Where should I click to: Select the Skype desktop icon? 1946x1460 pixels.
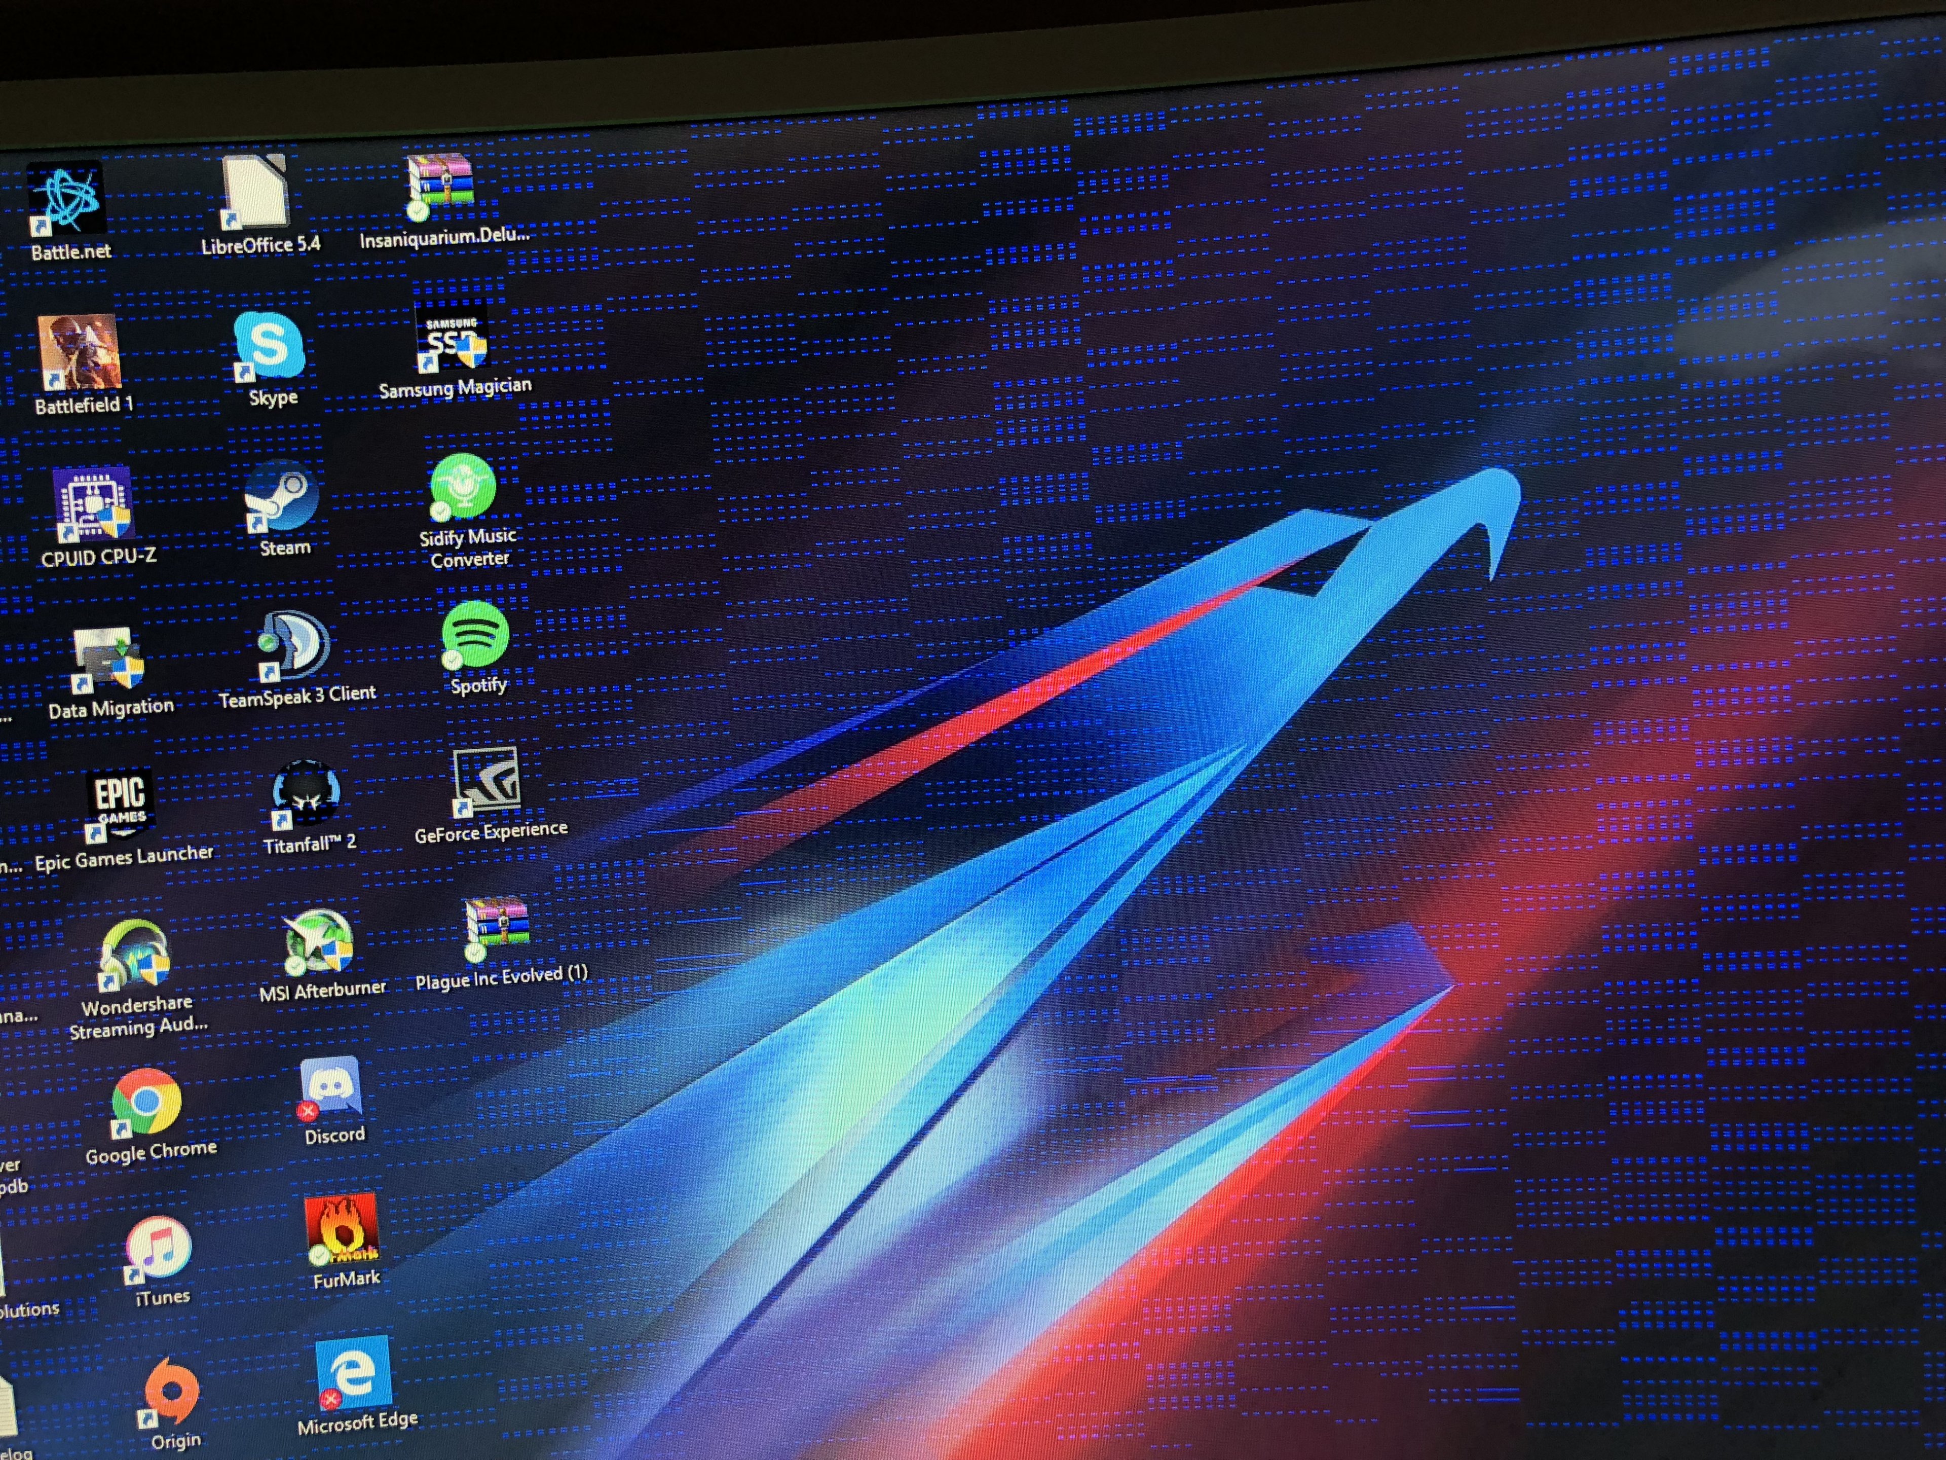pyautogui.click(x=269, y=346)
